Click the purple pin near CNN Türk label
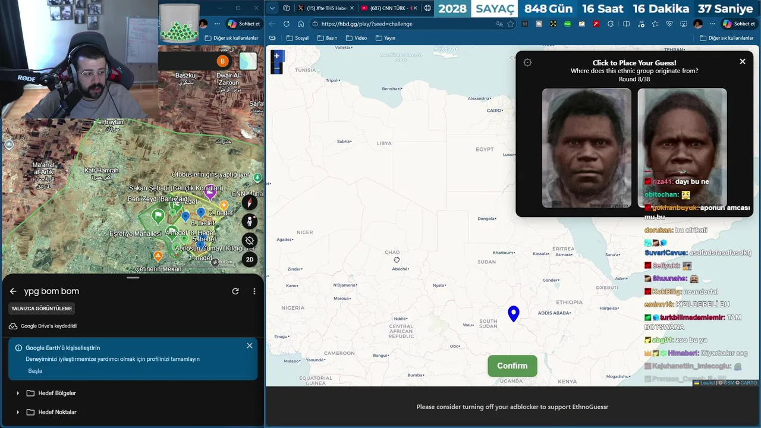Viewport: 761px width, 428px height. [x=210, y=192]
